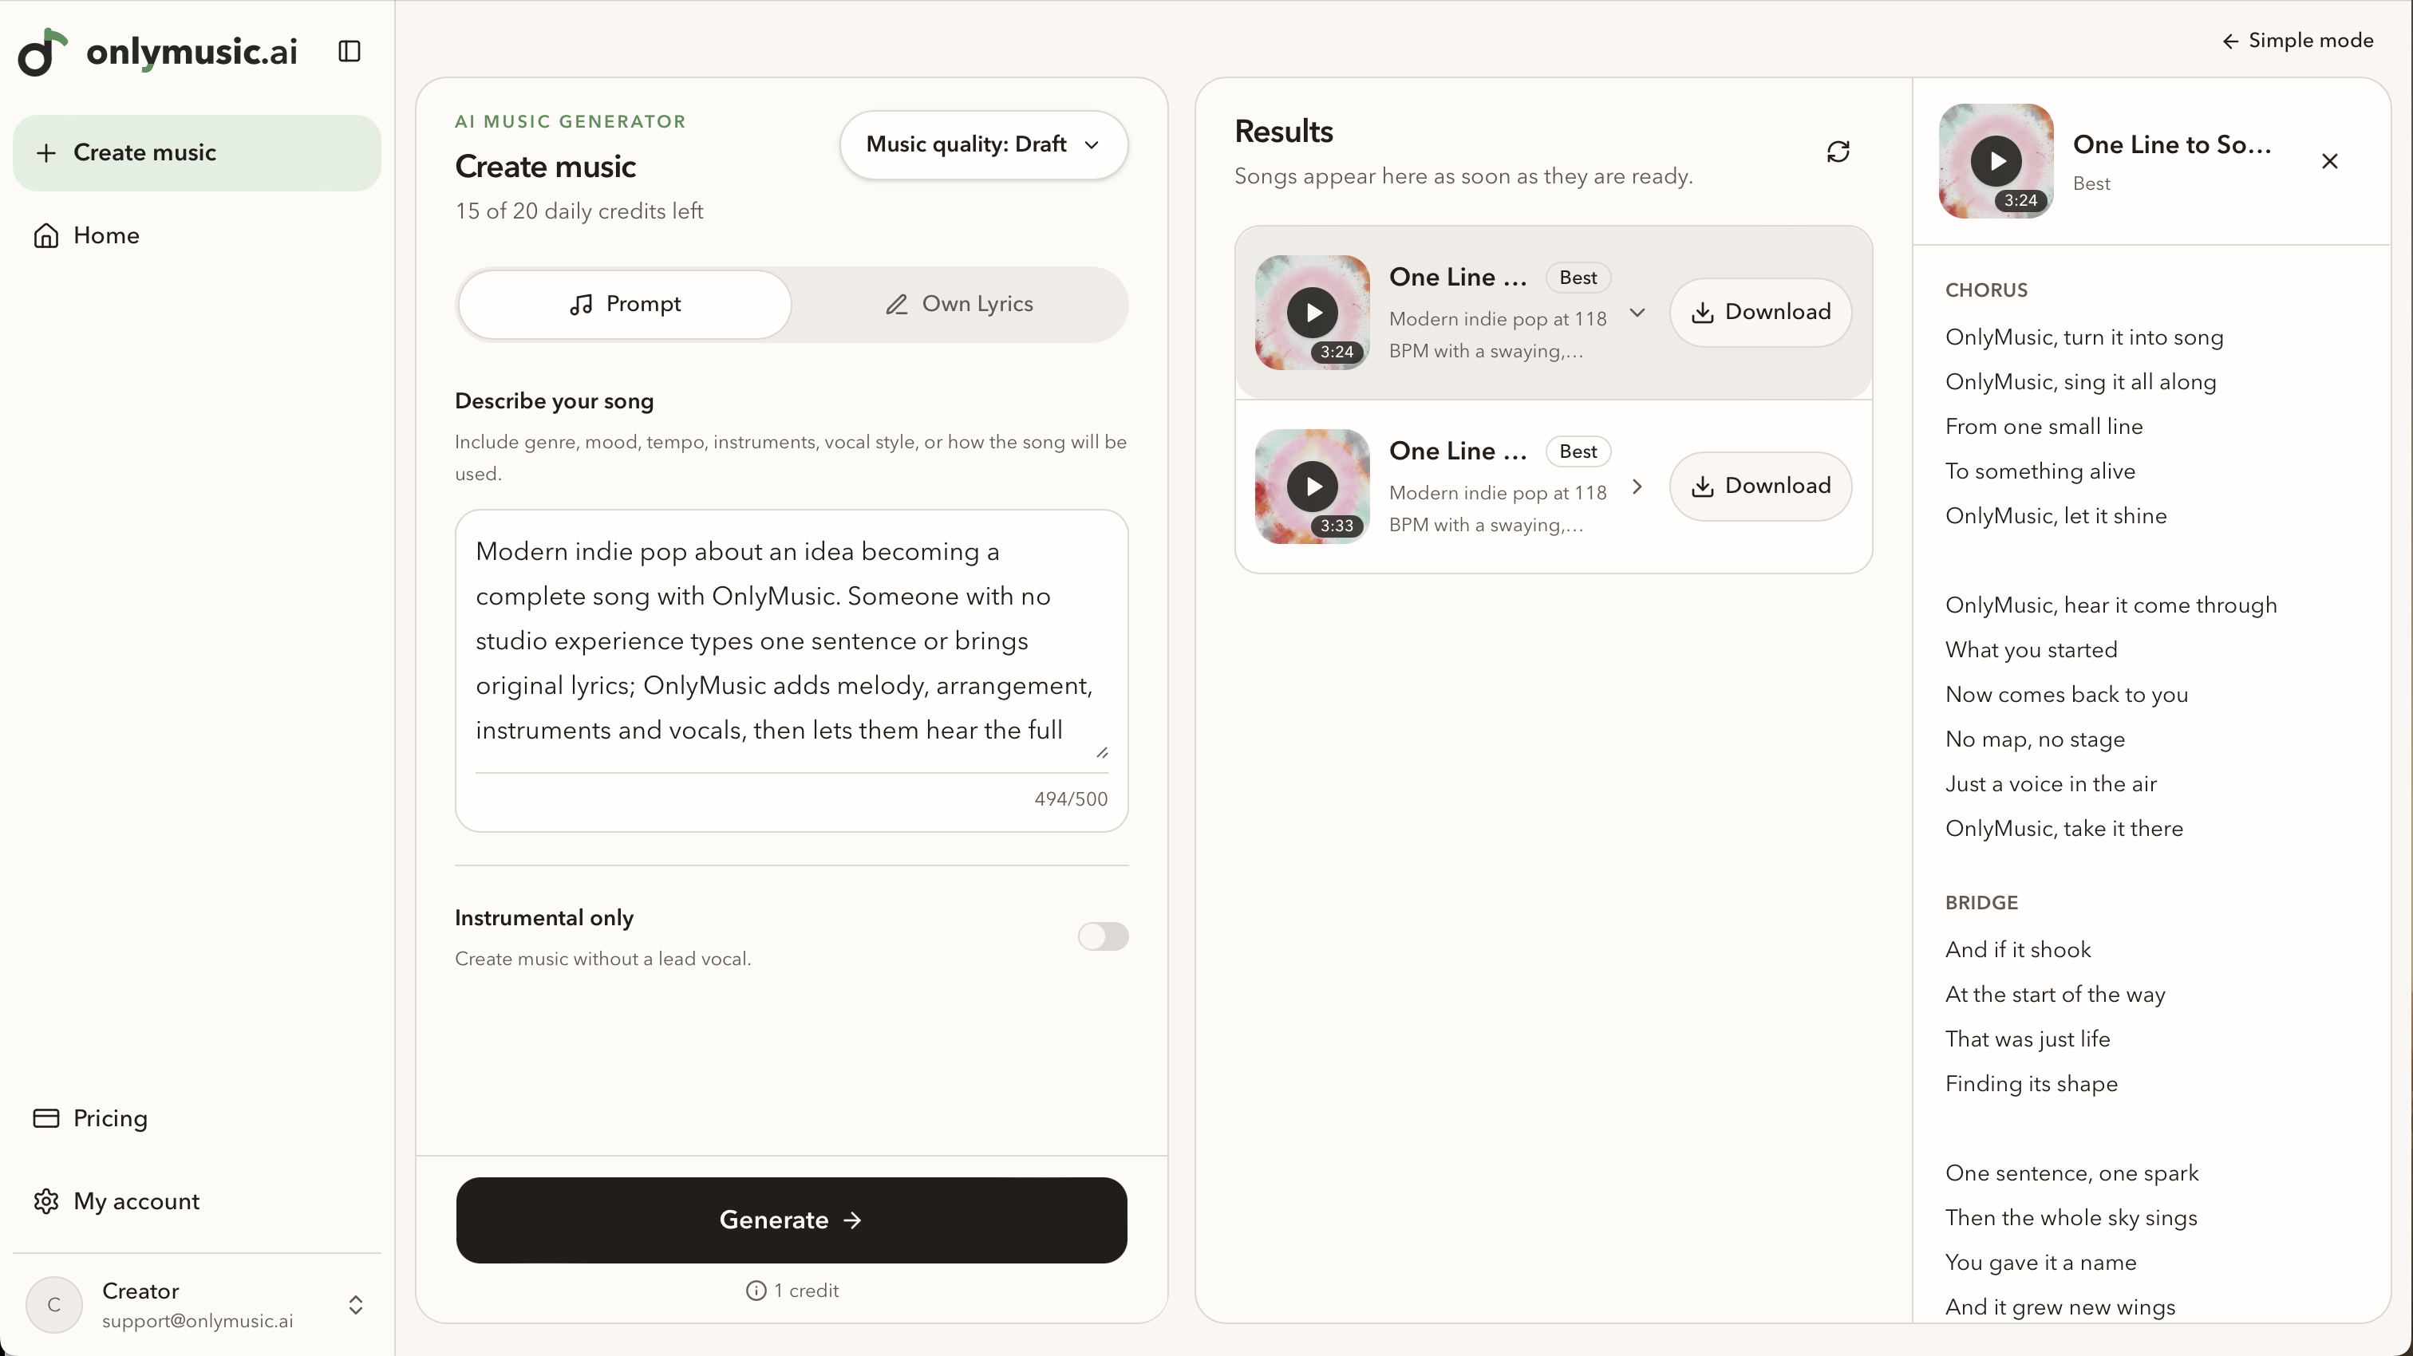
Task: Play the song in the lyrics panel header
Action: click(x=1996, y=161)
